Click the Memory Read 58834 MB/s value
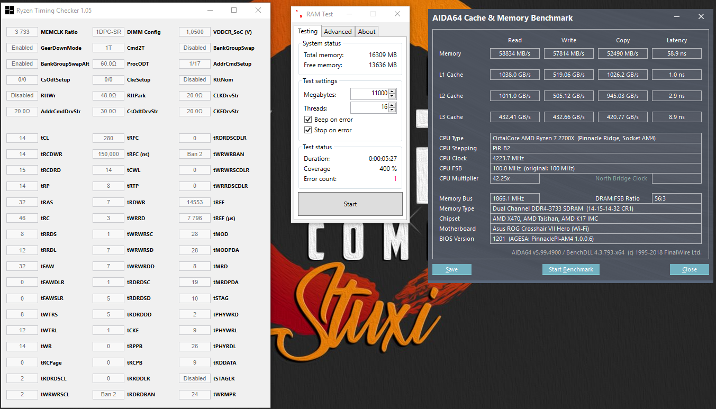 pos(515,53)
